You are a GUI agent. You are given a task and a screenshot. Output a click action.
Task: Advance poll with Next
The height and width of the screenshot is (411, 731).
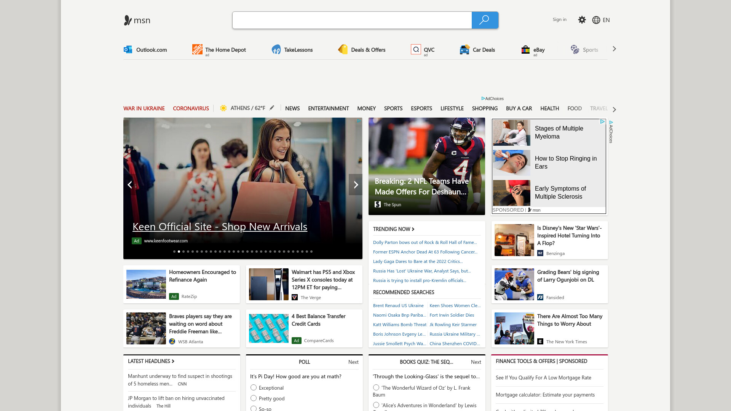pos(353,362)
